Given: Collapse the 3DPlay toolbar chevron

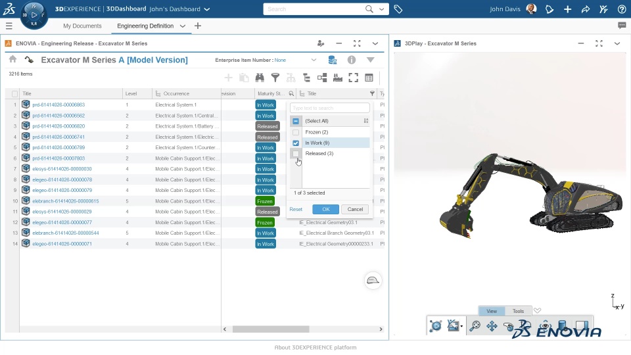Looking at the screenshot, I should (x=537, y=310).
